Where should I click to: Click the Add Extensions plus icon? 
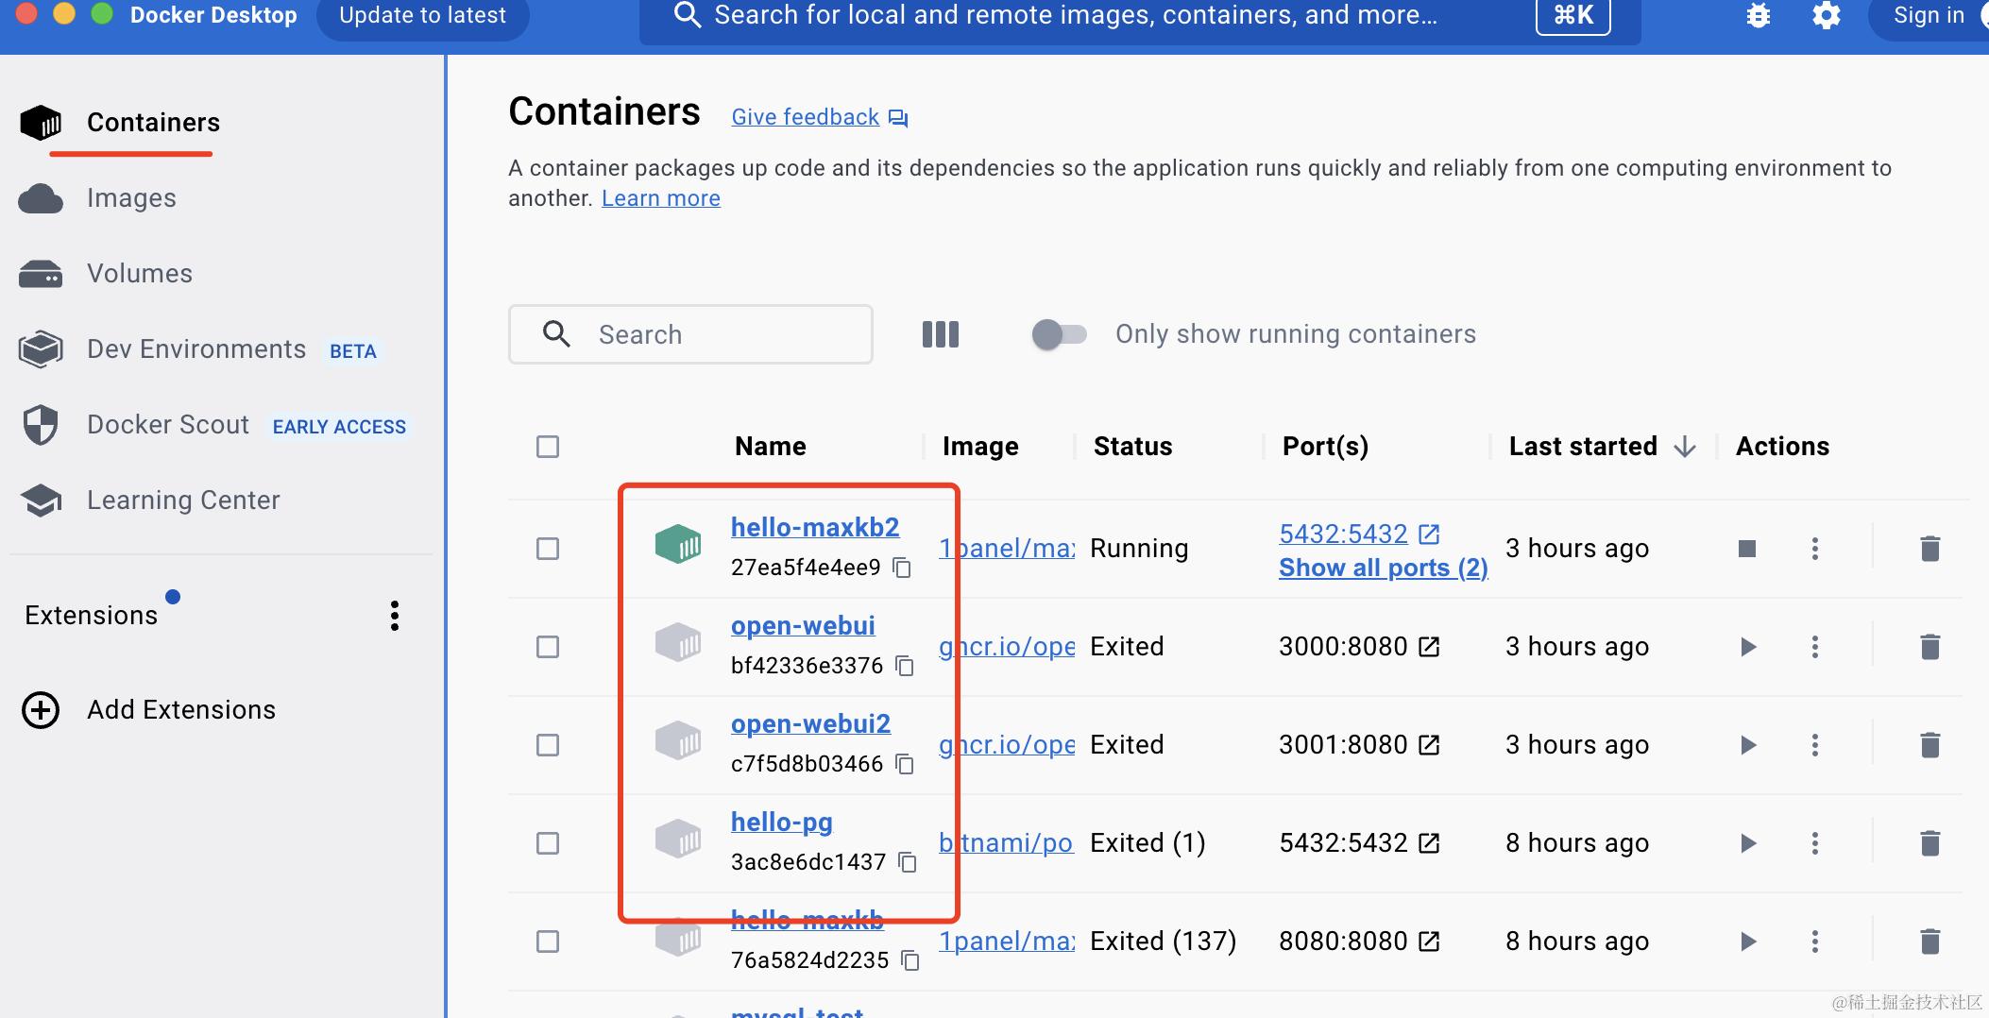tap(41, 710)
